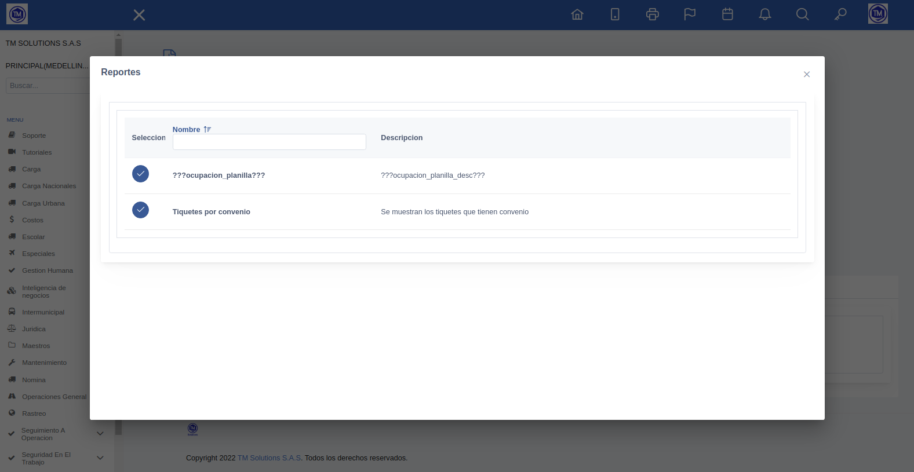This screenshot has height=472, width=914.
Task: Open Gestion Humana menu item
Action: (48, 270)
